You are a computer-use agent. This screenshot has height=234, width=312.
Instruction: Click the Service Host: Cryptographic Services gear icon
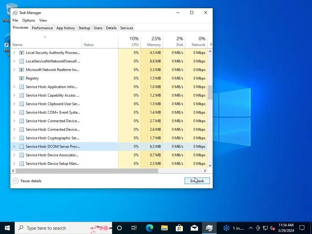(22, 138)
